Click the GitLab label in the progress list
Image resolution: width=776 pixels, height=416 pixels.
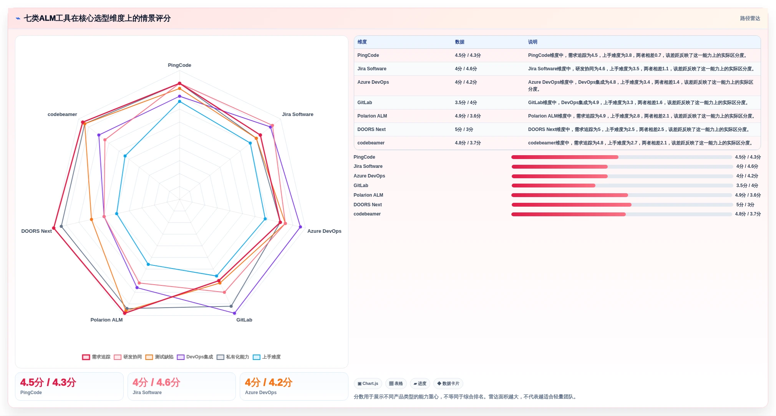point(361,186)
